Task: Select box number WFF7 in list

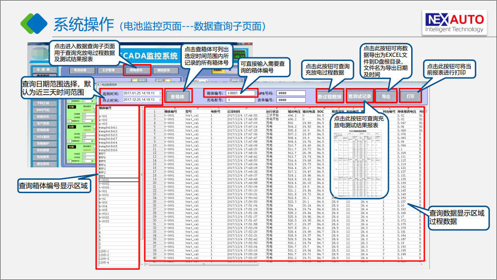Action: (118, 153)
